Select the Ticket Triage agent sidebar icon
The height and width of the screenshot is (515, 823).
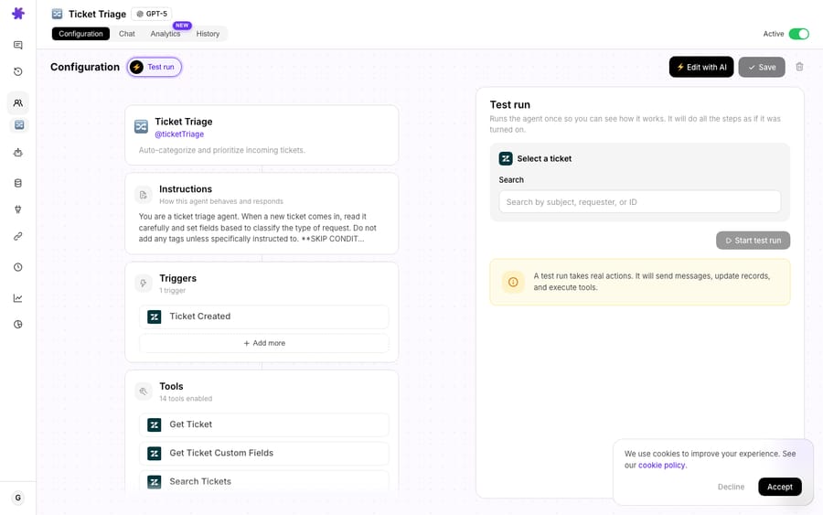[x=19, y=125]
